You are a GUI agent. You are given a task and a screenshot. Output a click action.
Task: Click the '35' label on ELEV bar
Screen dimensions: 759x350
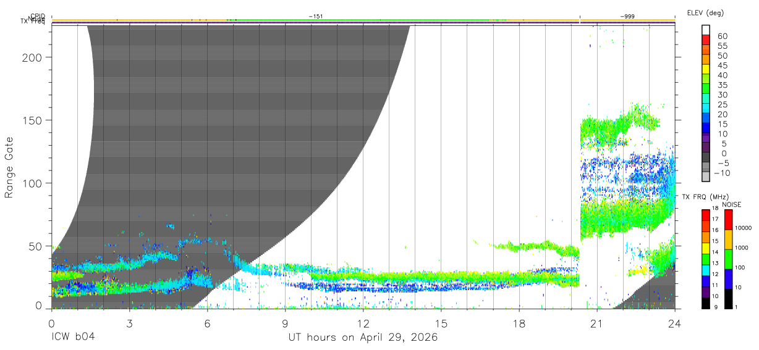click(722, 85)
